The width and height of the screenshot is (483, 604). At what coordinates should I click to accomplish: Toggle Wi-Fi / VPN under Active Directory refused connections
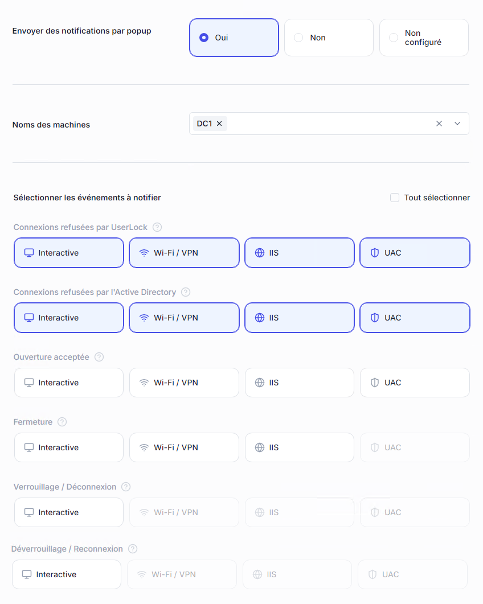click(x=184, y=318)
